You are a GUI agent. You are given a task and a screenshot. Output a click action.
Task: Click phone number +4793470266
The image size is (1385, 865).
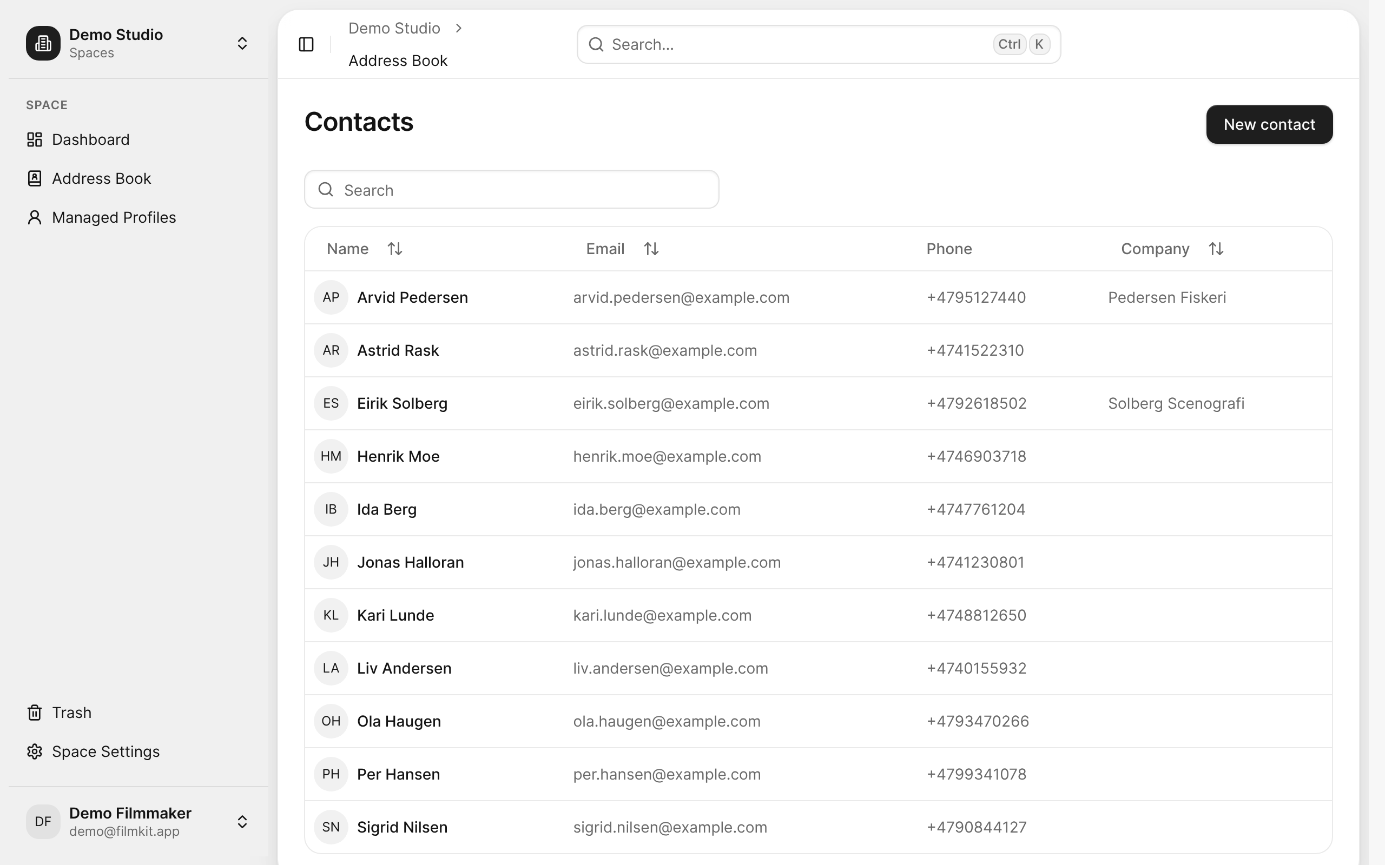point(978,721)
